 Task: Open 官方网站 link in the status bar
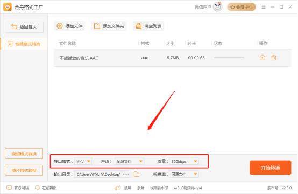point(18,188)
